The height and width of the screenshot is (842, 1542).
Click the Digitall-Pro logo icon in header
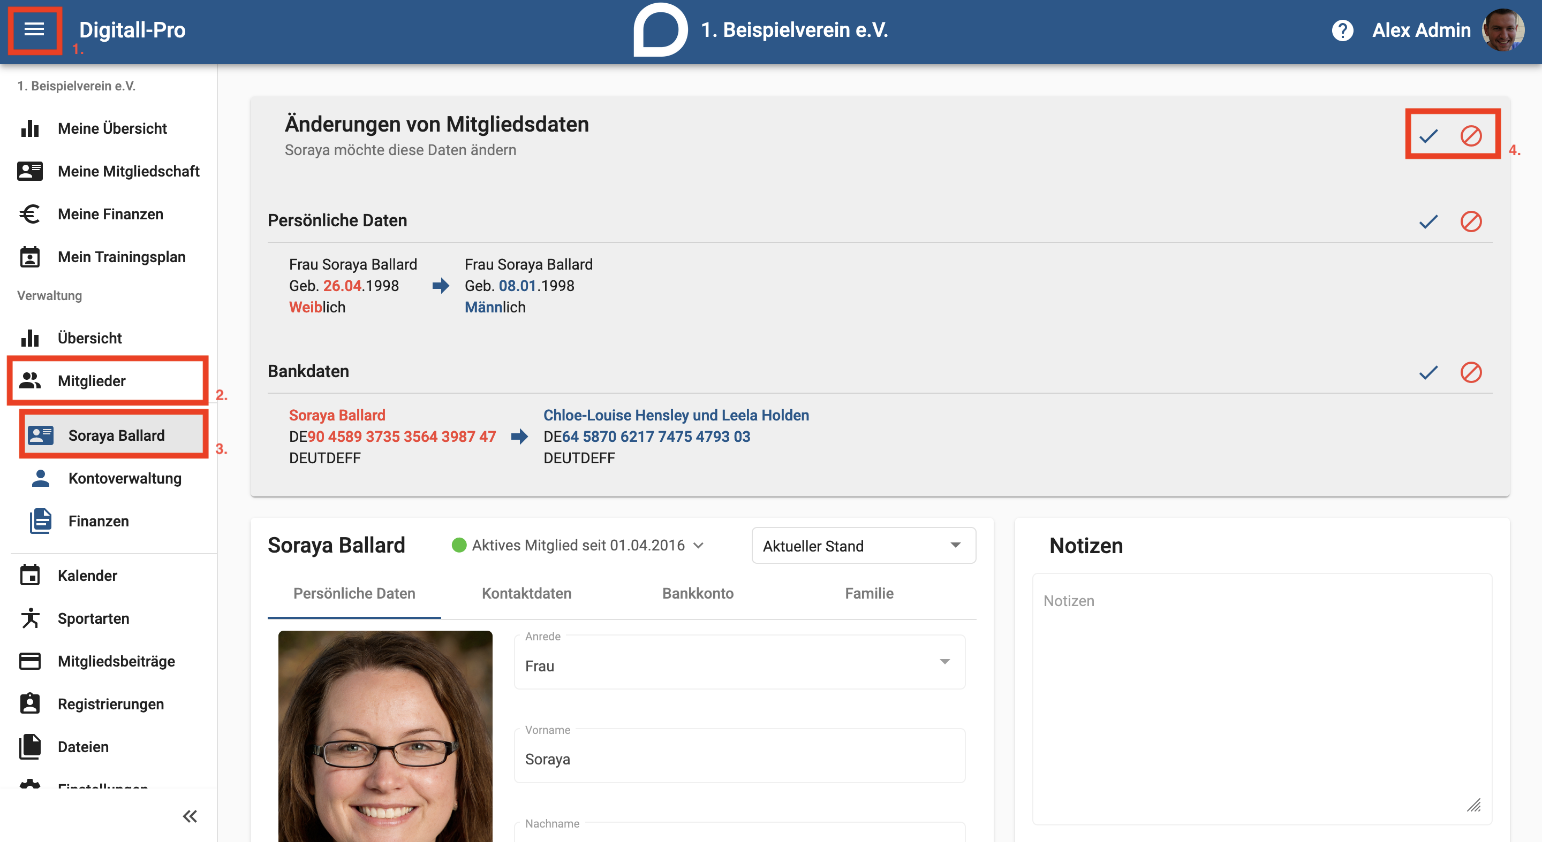(660, 30)
